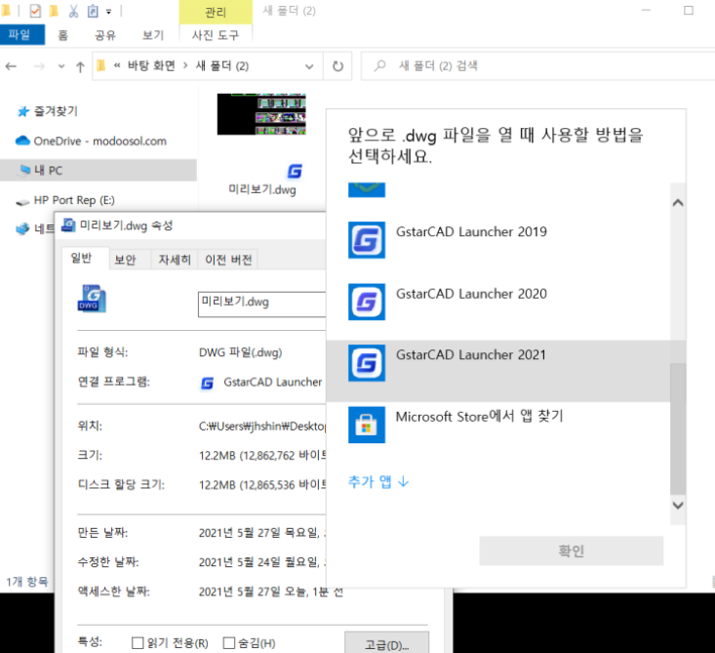The width and height of the screenshot is (715, 653).
Task: Open recent locations dropdown arrow
Action: 61,66
